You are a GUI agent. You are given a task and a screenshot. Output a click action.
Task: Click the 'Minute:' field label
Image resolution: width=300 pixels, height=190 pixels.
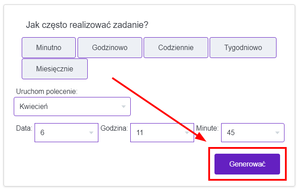click(207, 128)
